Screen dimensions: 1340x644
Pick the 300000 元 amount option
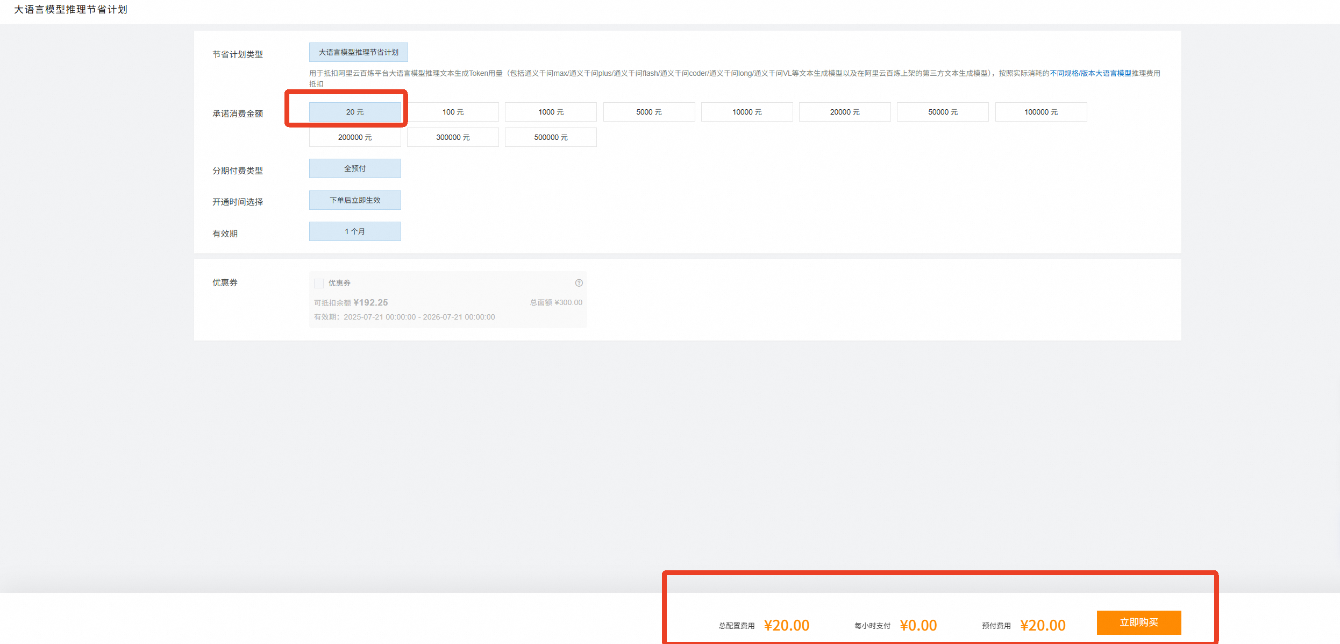click(x=453, y=137)
